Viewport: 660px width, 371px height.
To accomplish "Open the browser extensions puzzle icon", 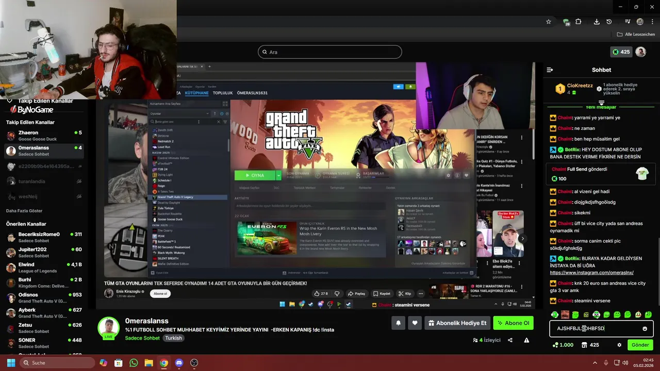I will 579,22.
